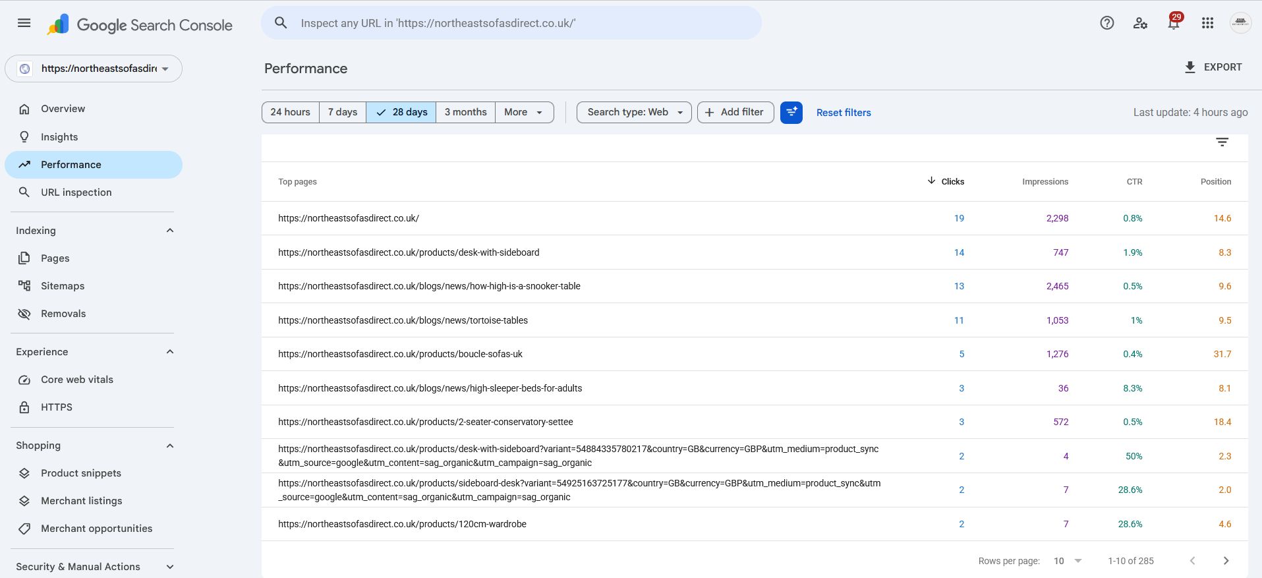The height and width of the screenshot is (578, 1262).
Task: View notifications bell with 29 alerts
Action: point(1174,22)
